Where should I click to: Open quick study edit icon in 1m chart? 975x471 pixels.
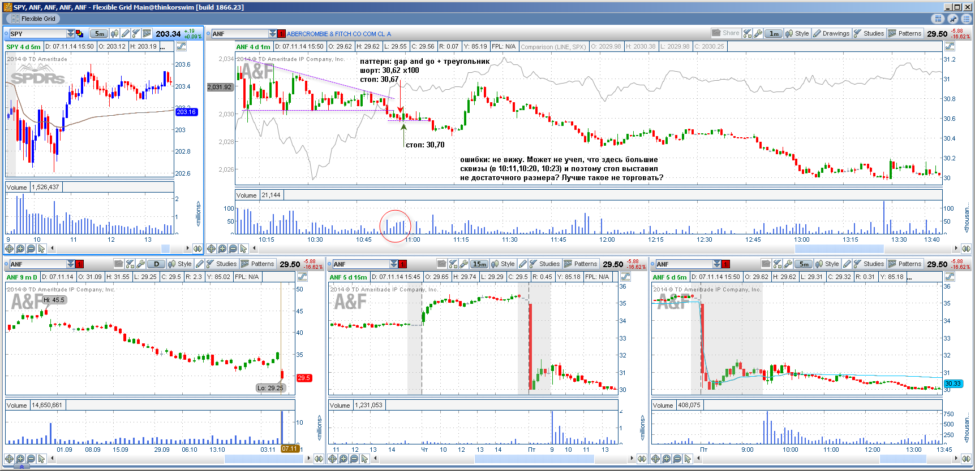pyautogui.click(x=748, y=33)
